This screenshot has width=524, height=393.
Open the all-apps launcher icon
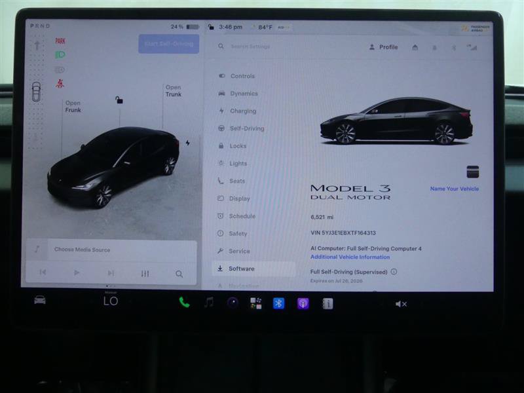tap(256, 303)
